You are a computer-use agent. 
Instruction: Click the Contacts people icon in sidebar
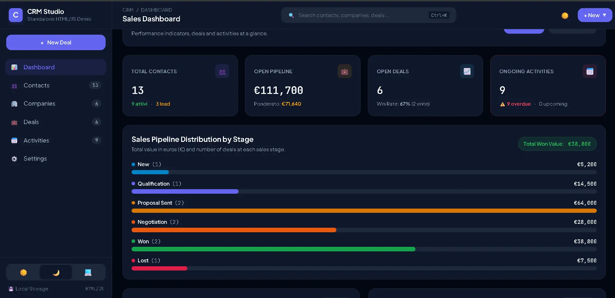[x=14, y=86]
